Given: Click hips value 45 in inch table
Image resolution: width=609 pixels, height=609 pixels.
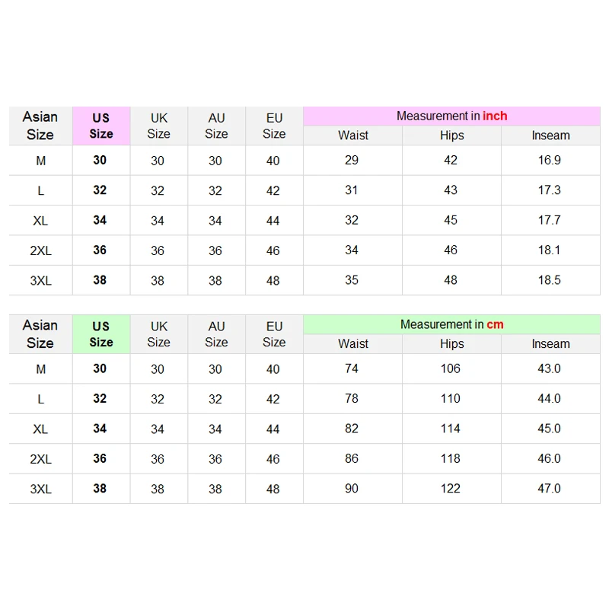Looking at the screenshot, I should [x=451, y=220].
